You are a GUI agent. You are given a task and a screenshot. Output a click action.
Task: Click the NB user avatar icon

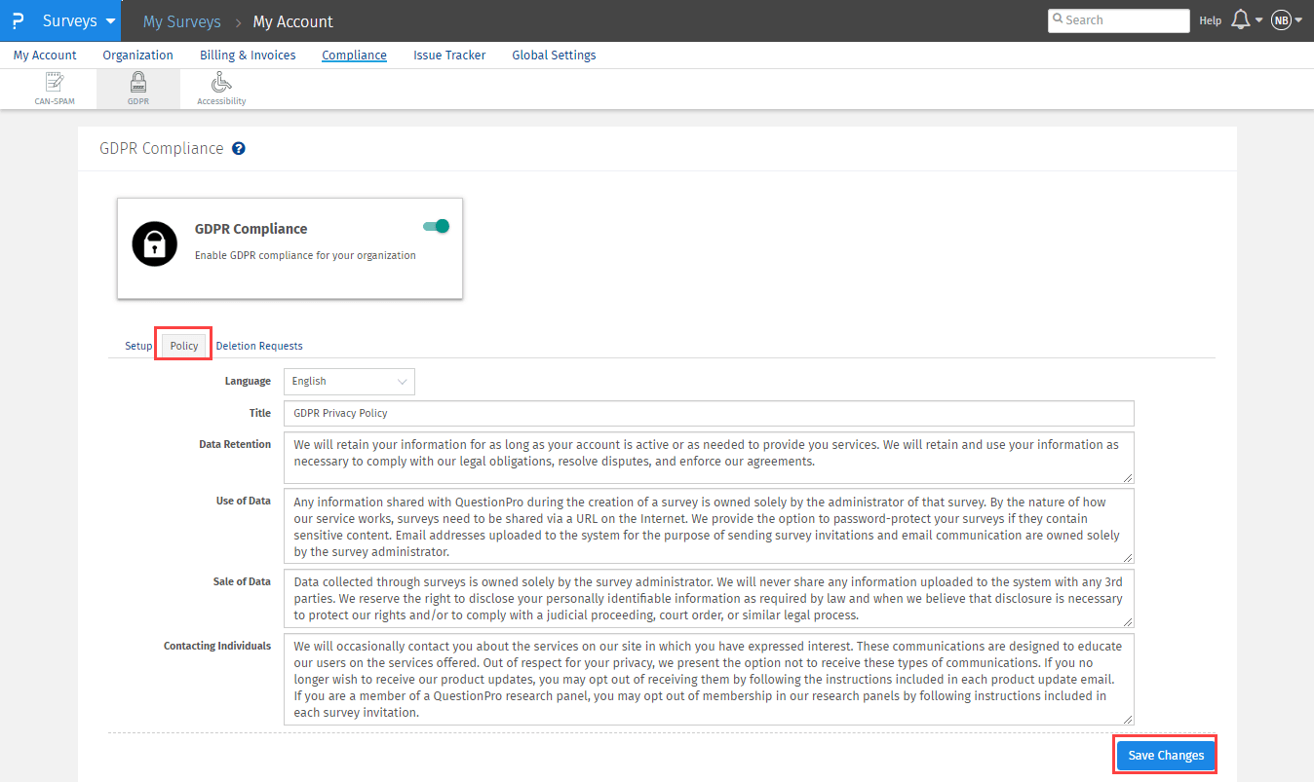click(1280, 20)
